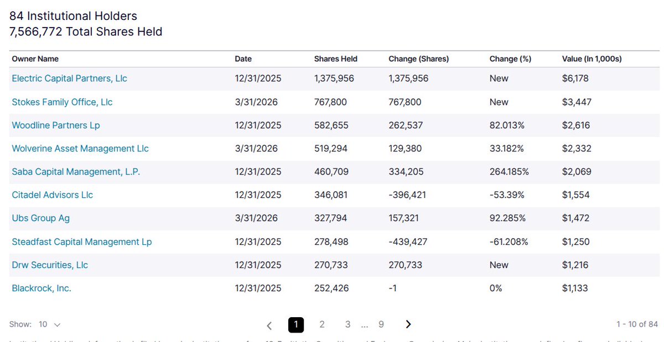Image resolution: width=664 pixels, height=342 pixels.
Task: Select the -439,427 change shares cell
Action: point(408,242)
